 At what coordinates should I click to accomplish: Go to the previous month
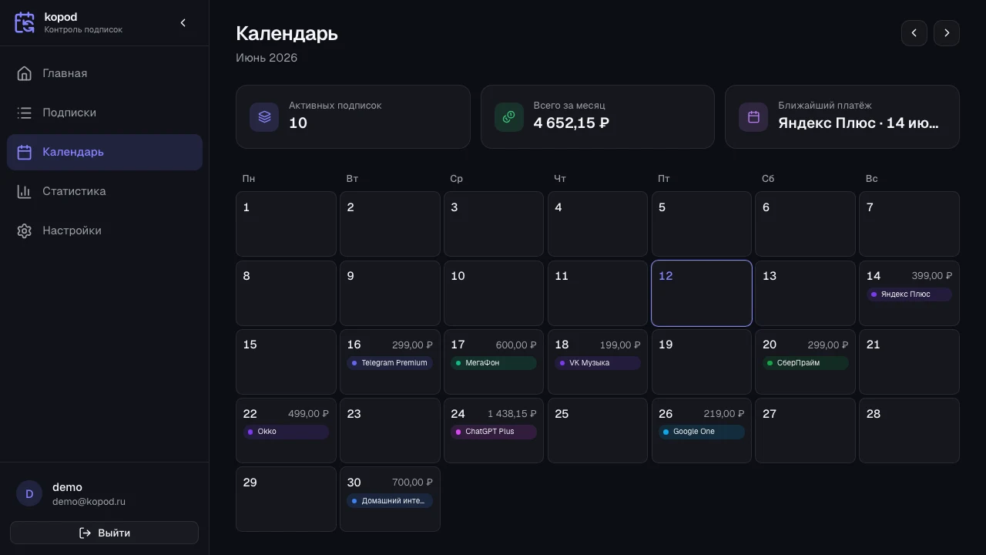(x=914, y=33)
